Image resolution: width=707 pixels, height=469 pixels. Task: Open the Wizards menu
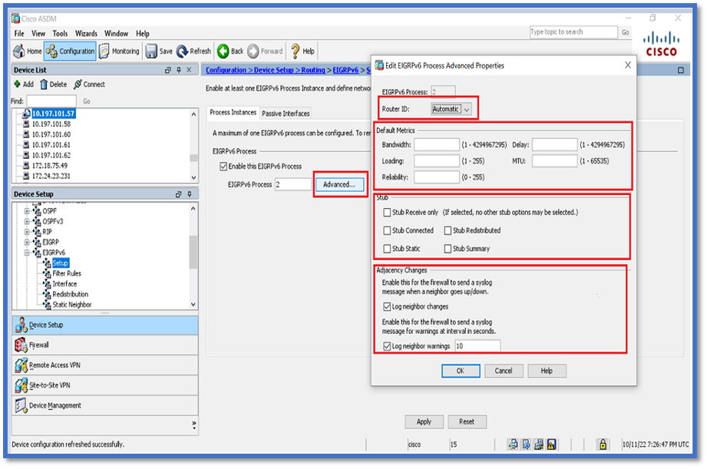pos(86,33)
